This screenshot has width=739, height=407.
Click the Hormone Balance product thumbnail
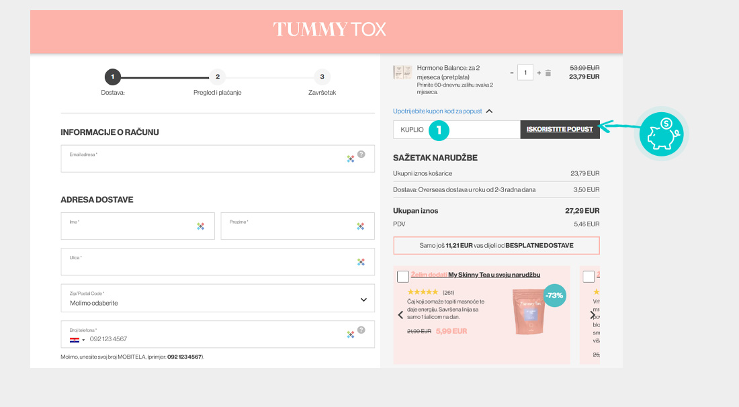[403, 73]
